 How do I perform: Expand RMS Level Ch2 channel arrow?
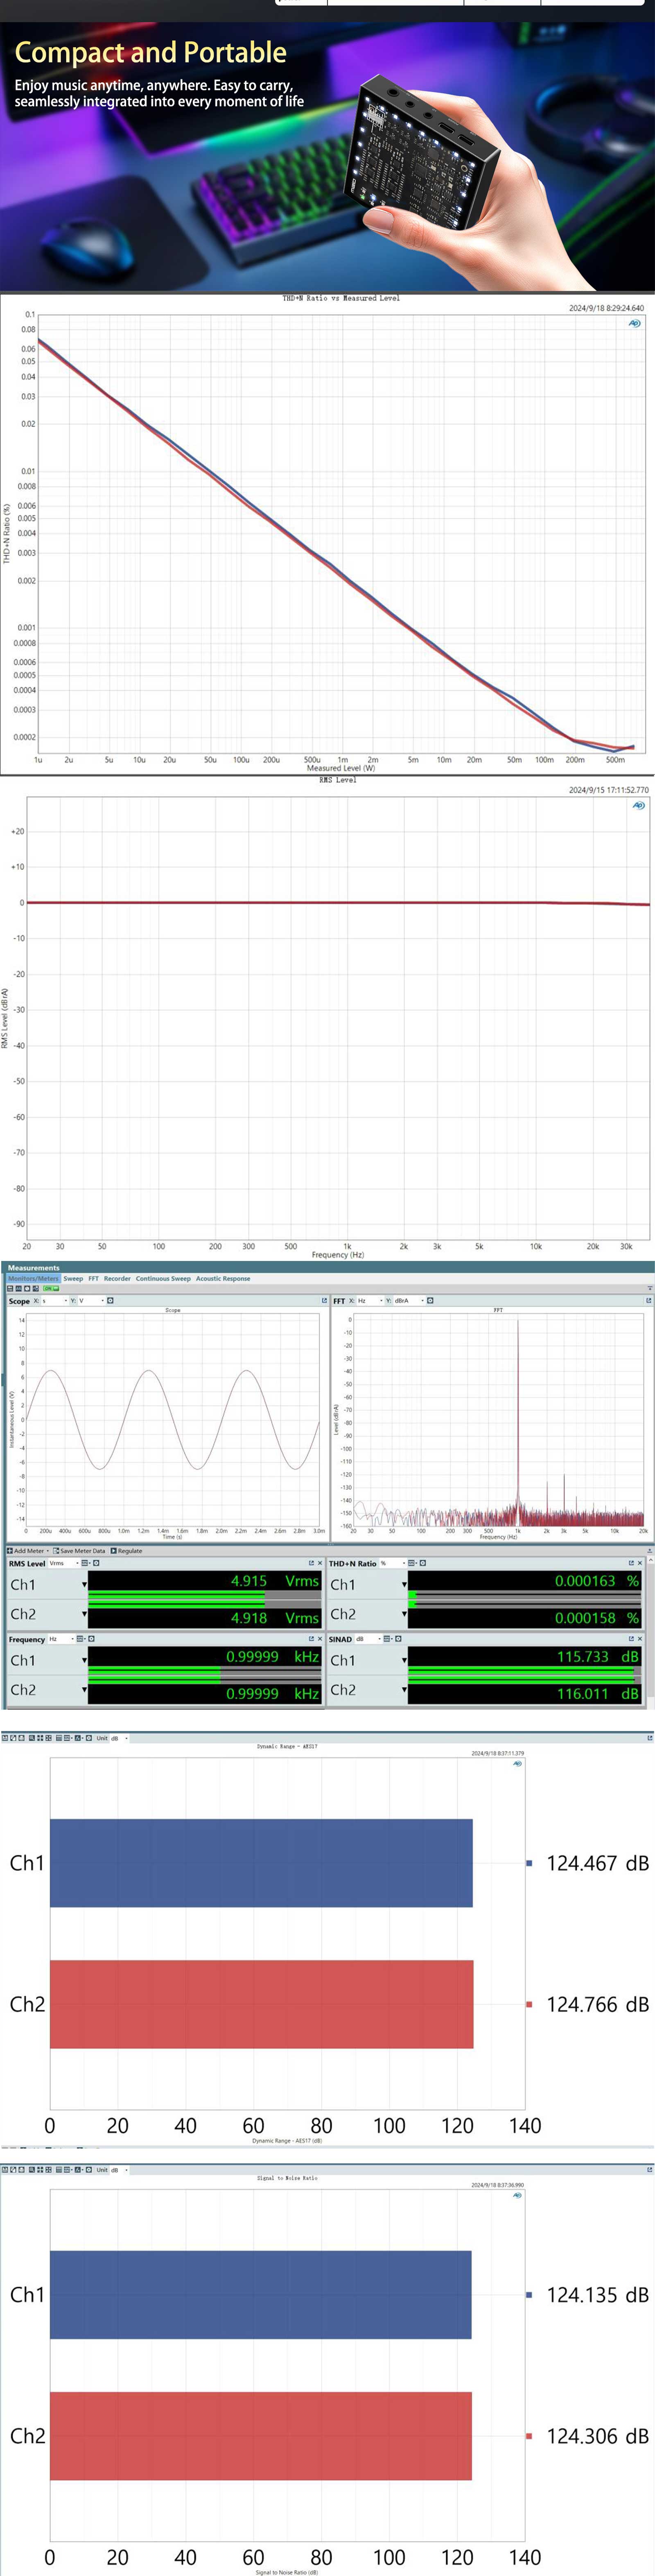coord(84,1614)
